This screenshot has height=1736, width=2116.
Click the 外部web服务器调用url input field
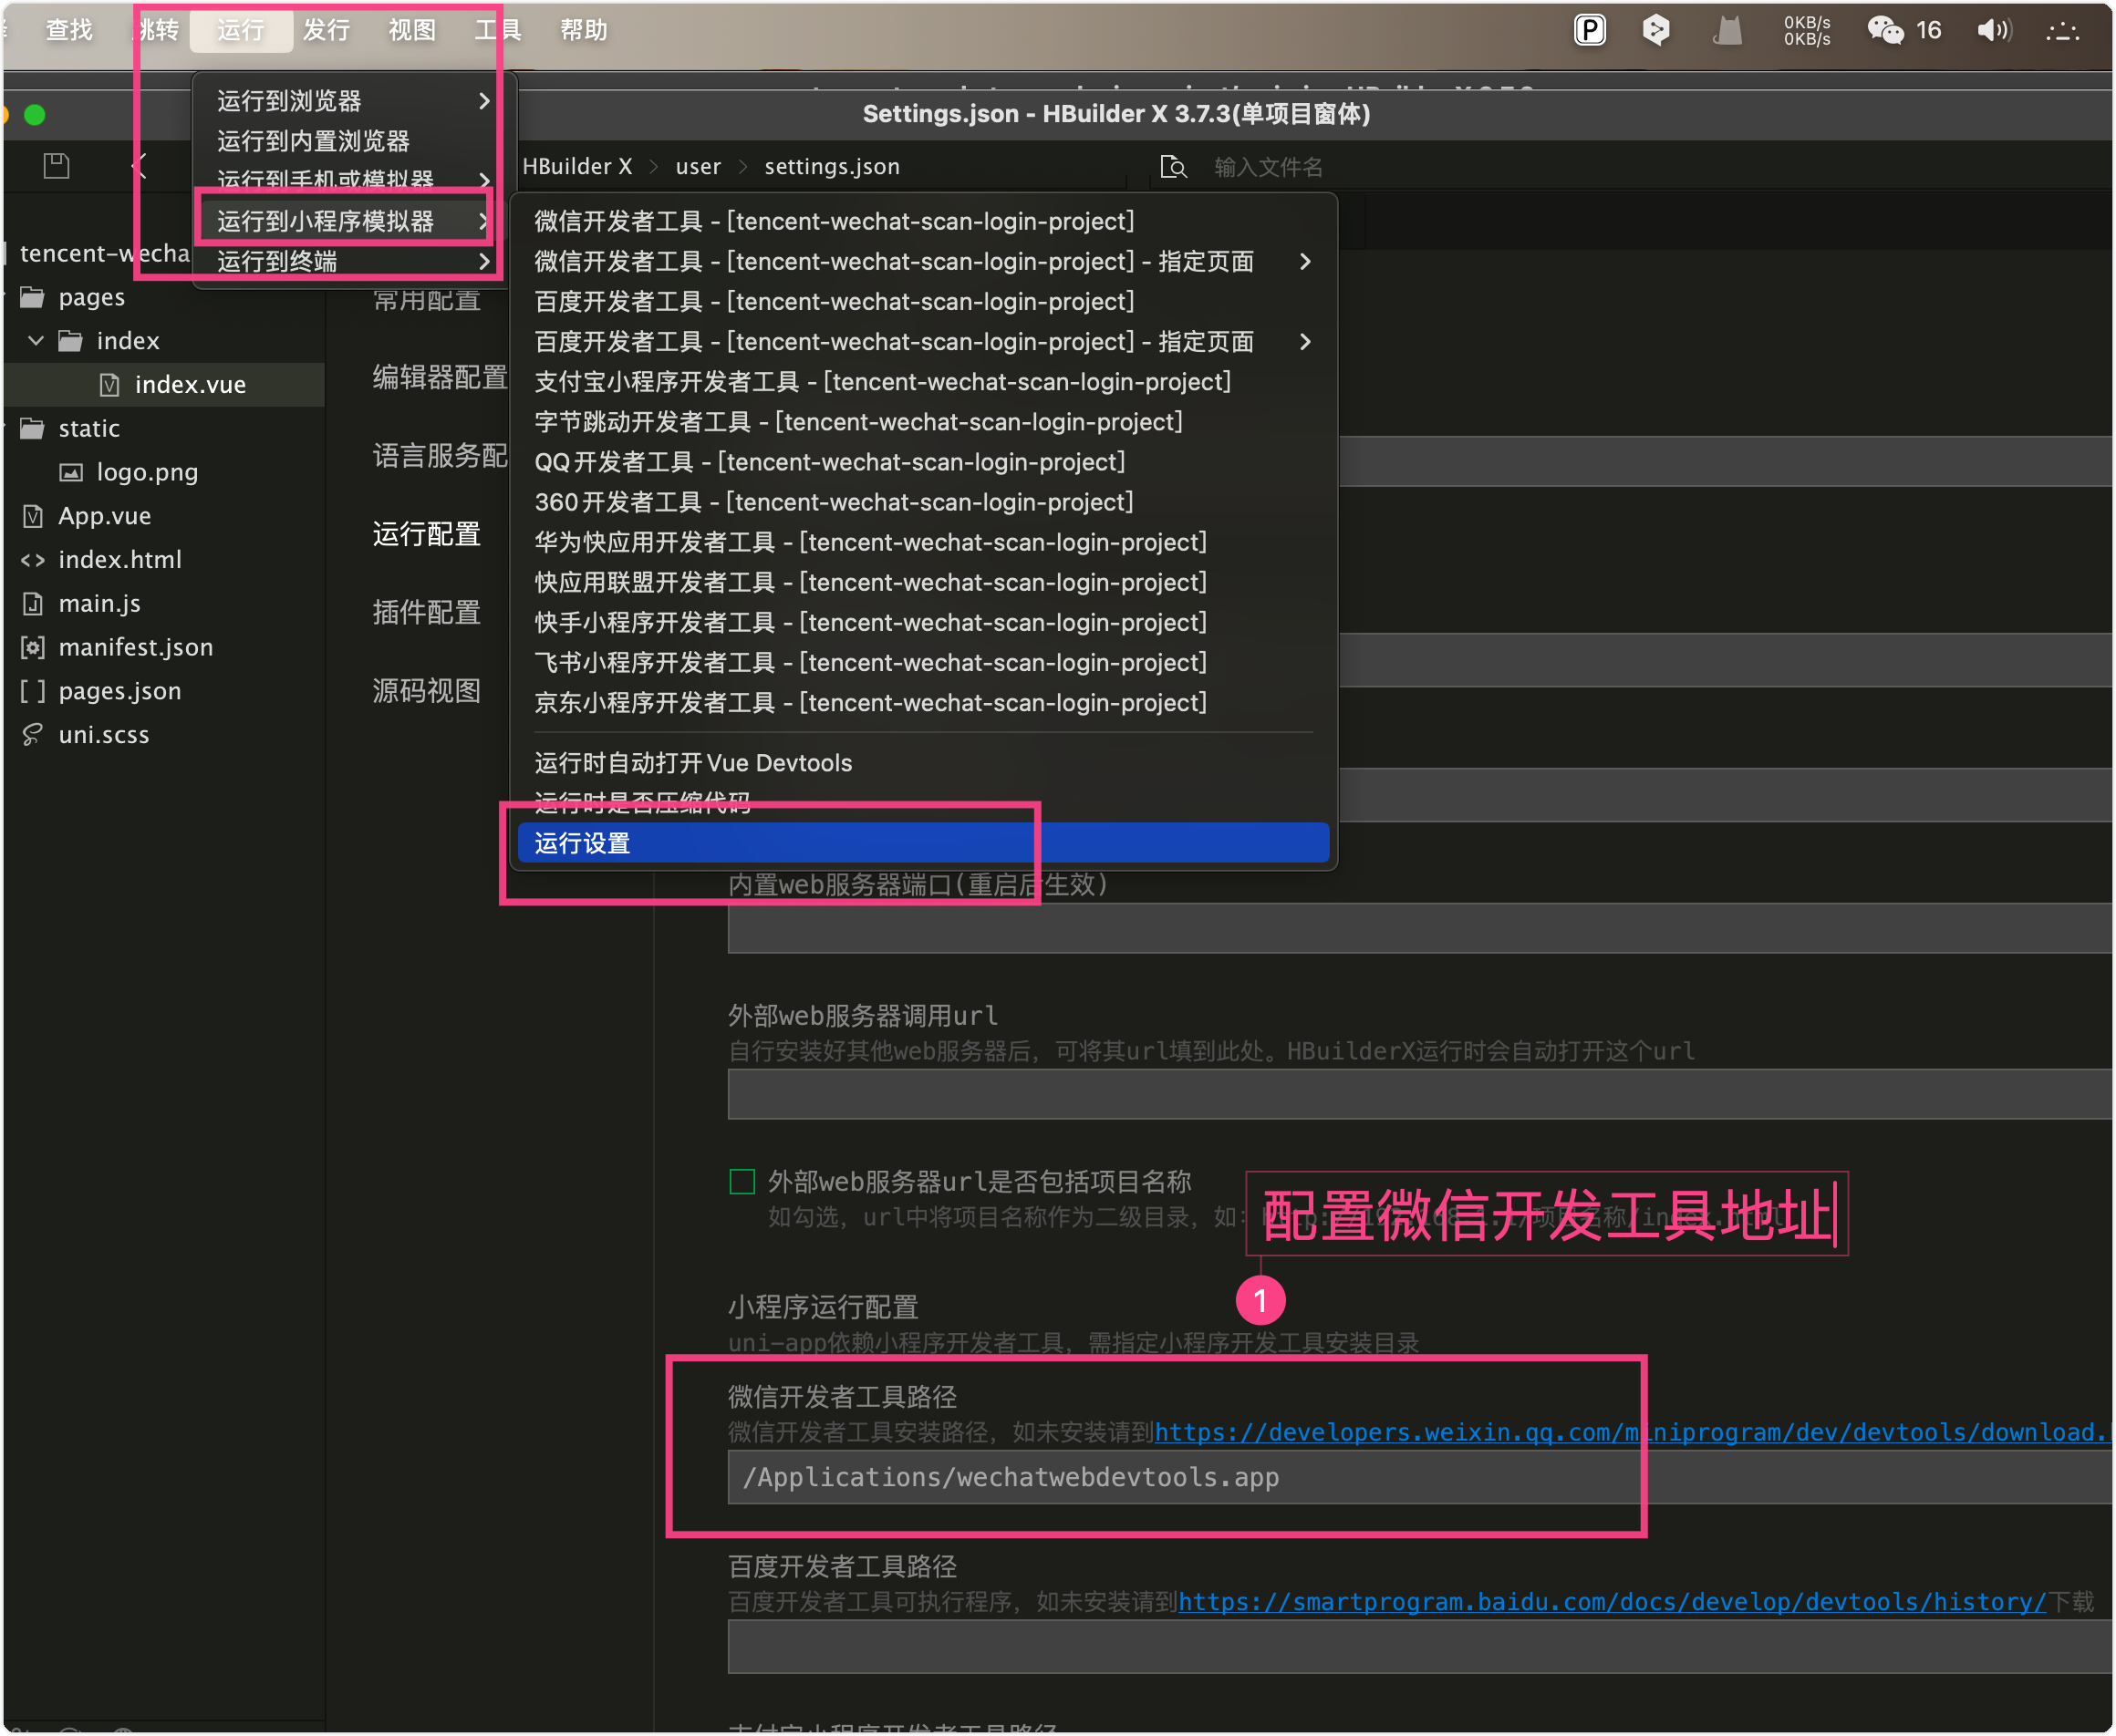[1420, 1094]
